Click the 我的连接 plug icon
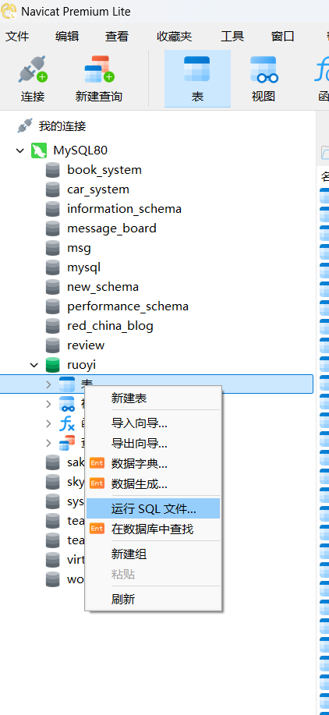The width and height of the screenshot is (329, 715). pyautogui.click(x=25, y=126)
